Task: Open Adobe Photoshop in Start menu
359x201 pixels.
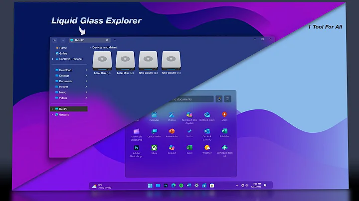Action: click(137, 151)
